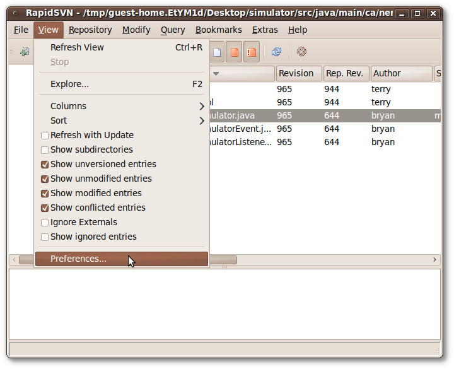Open the Bookmarks menu
The height and width of the screenshot is (369, 454).
click(x=219, y=30)
